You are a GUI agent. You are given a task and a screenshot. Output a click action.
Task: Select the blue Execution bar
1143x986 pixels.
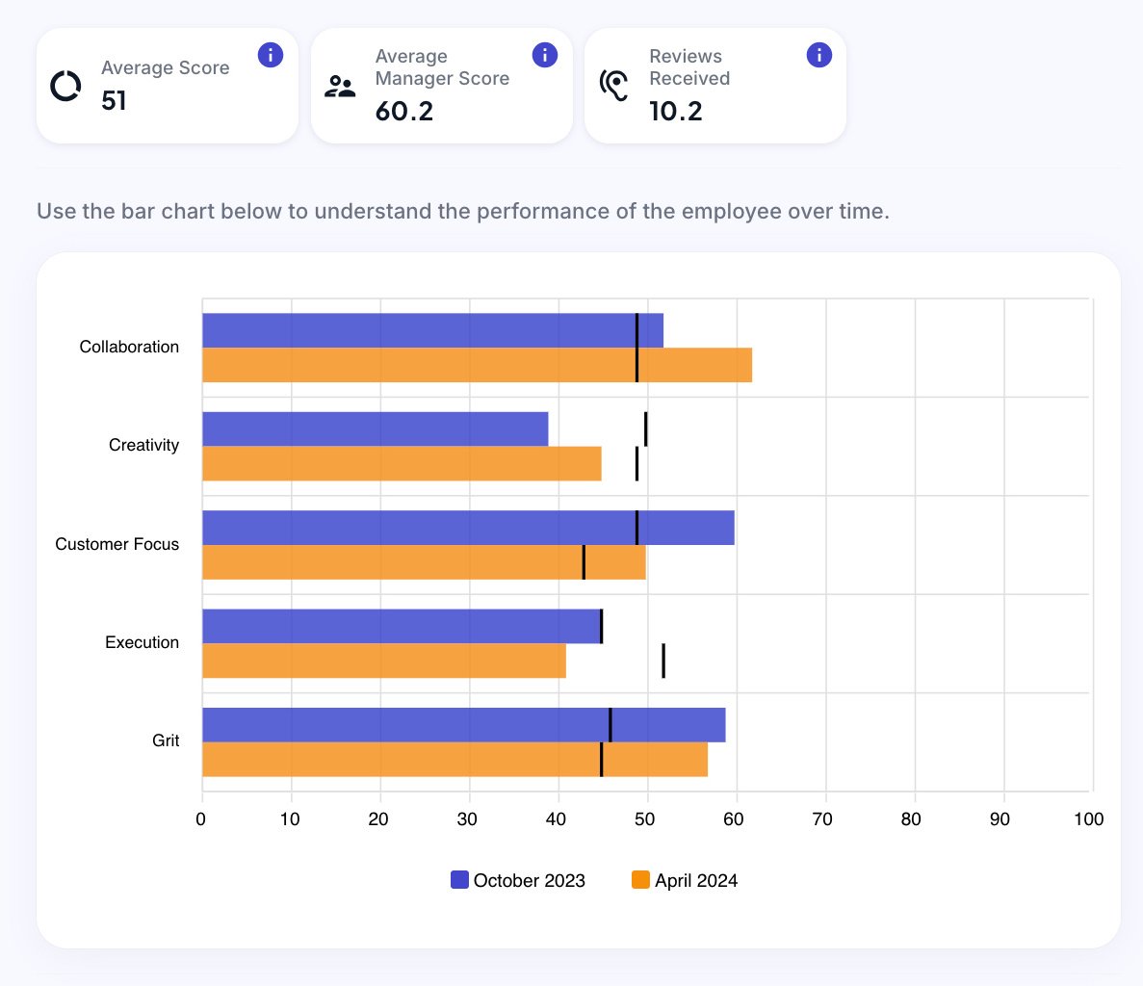pyautogui.click(x=400, y=626)
